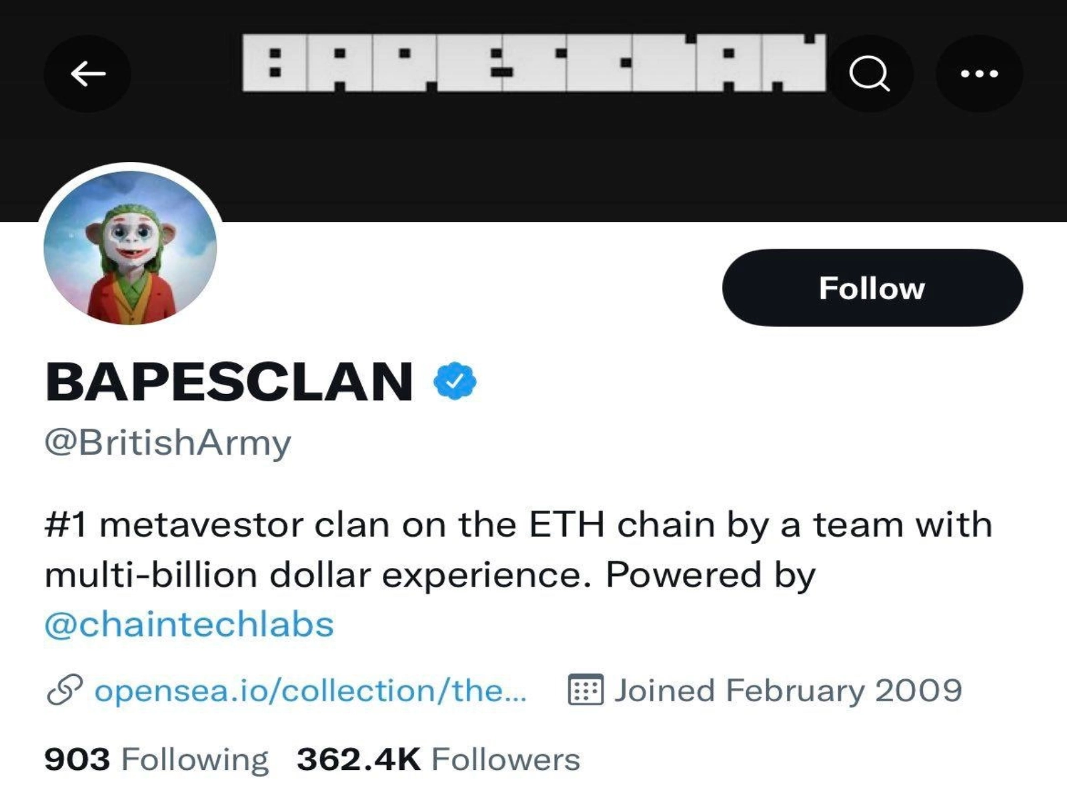Click the "multi-billion dollar experience" bio text
1067x800 pixels.
[x=317, y=574]
